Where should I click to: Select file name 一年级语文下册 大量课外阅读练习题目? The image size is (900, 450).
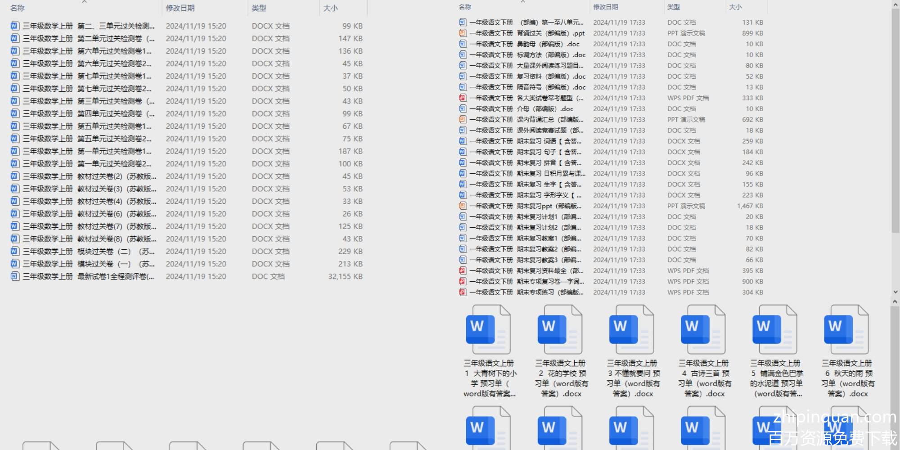point(526,65)
